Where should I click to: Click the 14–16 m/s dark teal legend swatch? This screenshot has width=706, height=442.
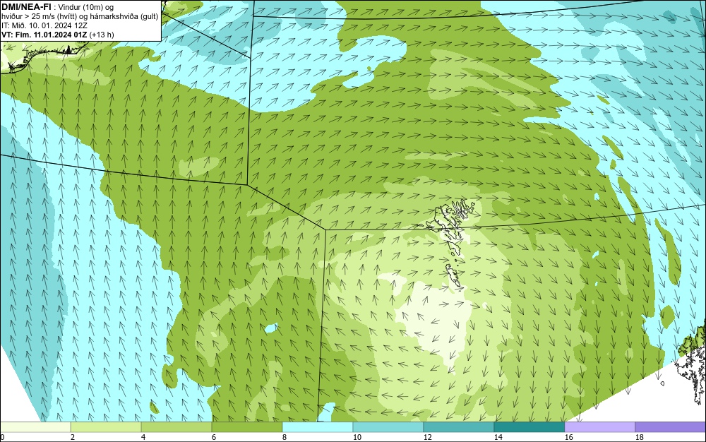(529, 426)
